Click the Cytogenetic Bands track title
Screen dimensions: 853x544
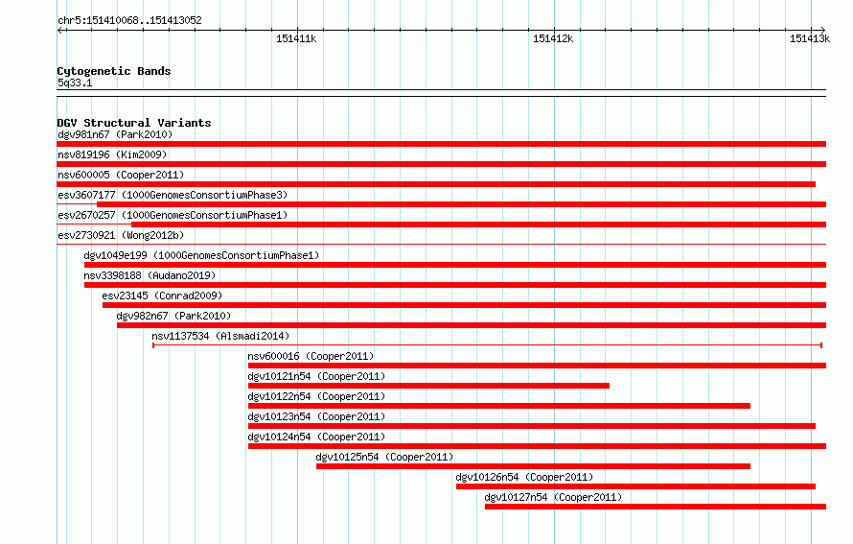coord(114,71)
